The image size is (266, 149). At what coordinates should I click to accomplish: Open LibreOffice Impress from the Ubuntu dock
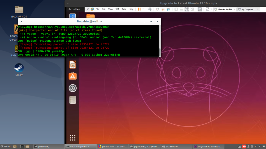73,65
